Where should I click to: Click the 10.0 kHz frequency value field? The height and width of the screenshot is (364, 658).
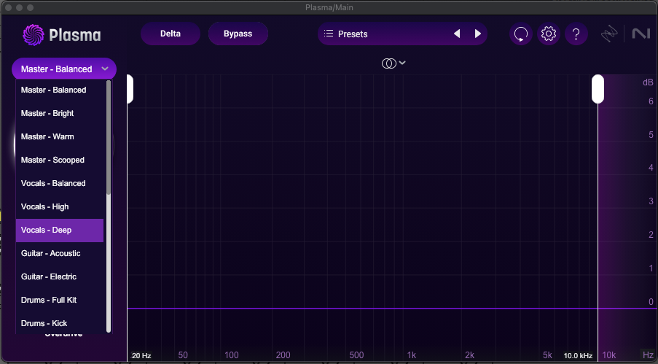[578, 355]
